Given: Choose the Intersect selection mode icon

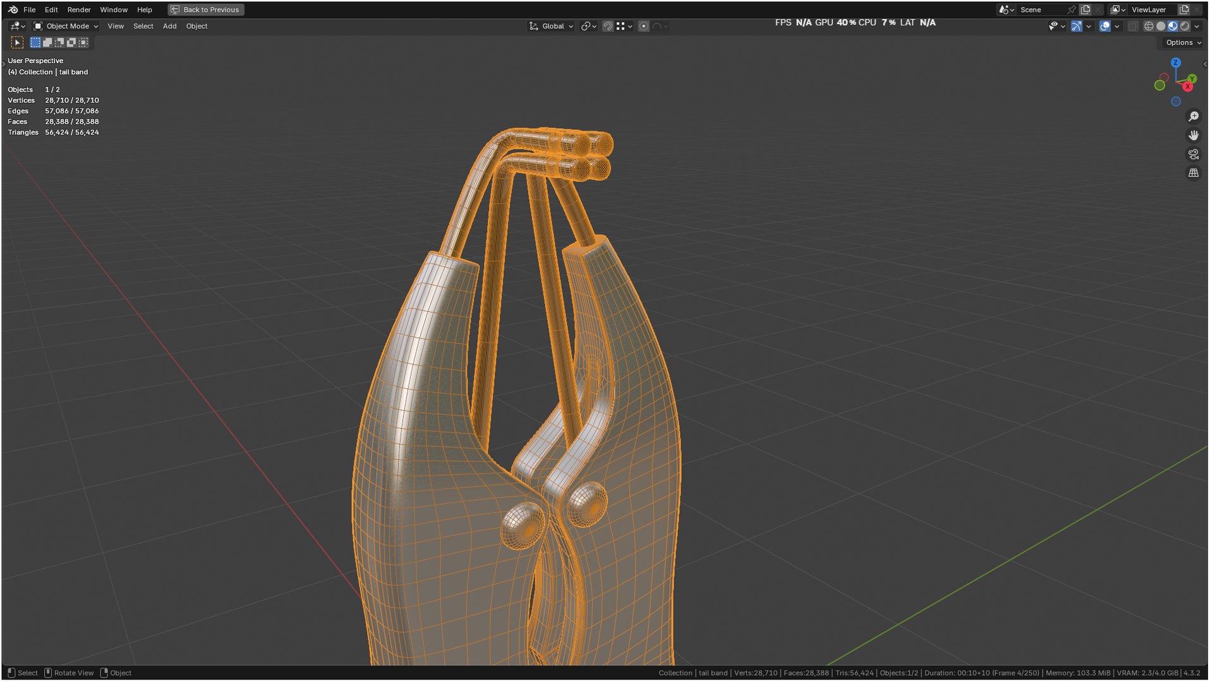Looking at the screenshot, I should [x=83, y=42].
